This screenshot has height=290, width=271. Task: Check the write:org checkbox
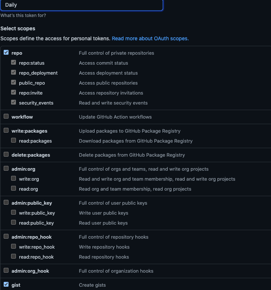pyautogui.click(x=14, y=178)
